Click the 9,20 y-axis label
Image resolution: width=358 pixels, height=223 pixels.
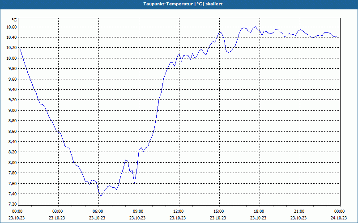[13, 99]
